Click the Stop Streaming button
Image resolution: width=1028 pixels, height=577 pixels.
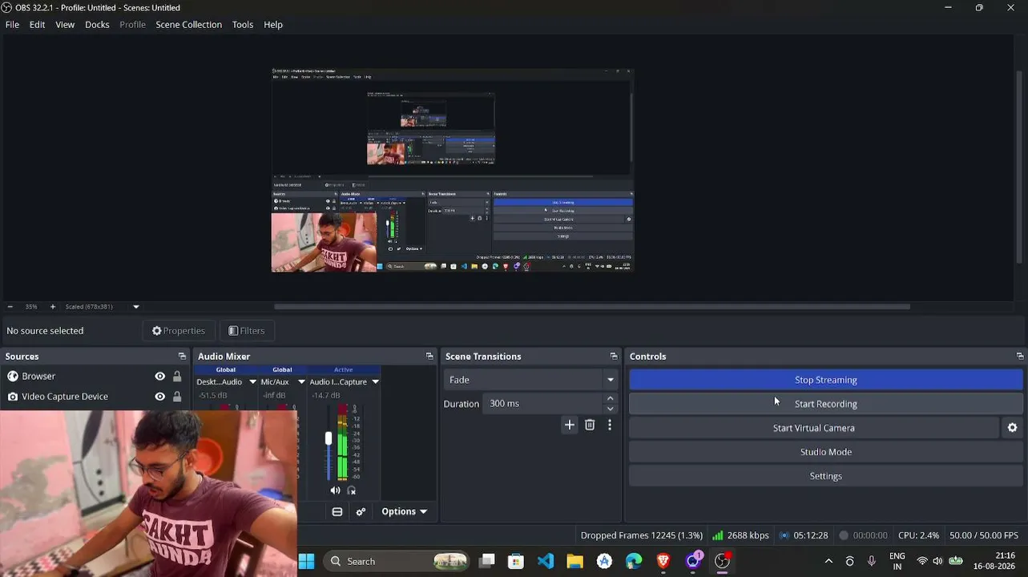click(826, 380)
